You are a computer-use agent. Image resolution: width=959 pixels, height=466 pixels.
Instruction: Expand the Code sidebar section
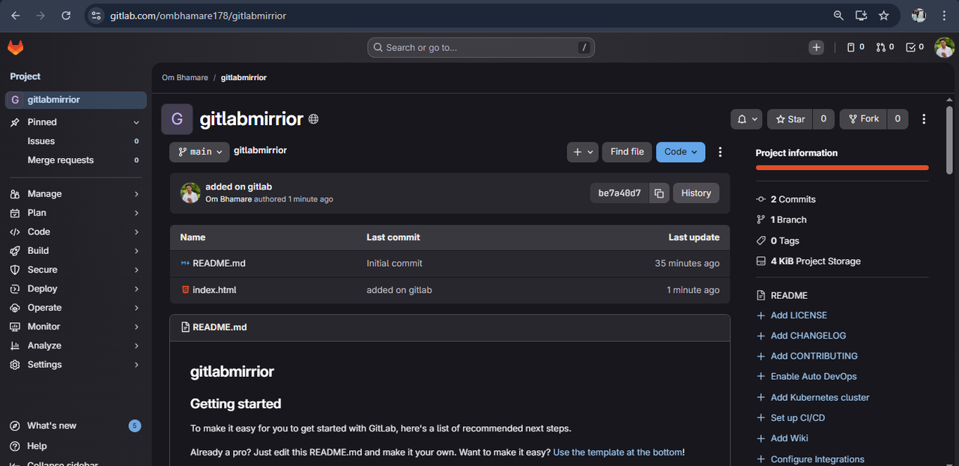pos(75,232)
